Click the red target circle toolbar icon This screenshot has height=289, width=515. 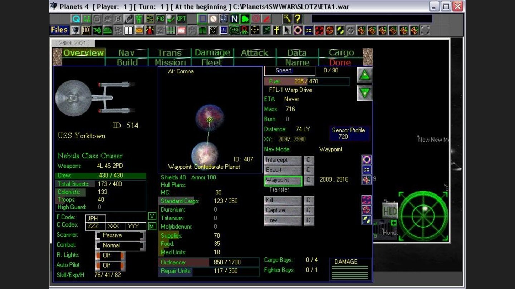point(256,19)
